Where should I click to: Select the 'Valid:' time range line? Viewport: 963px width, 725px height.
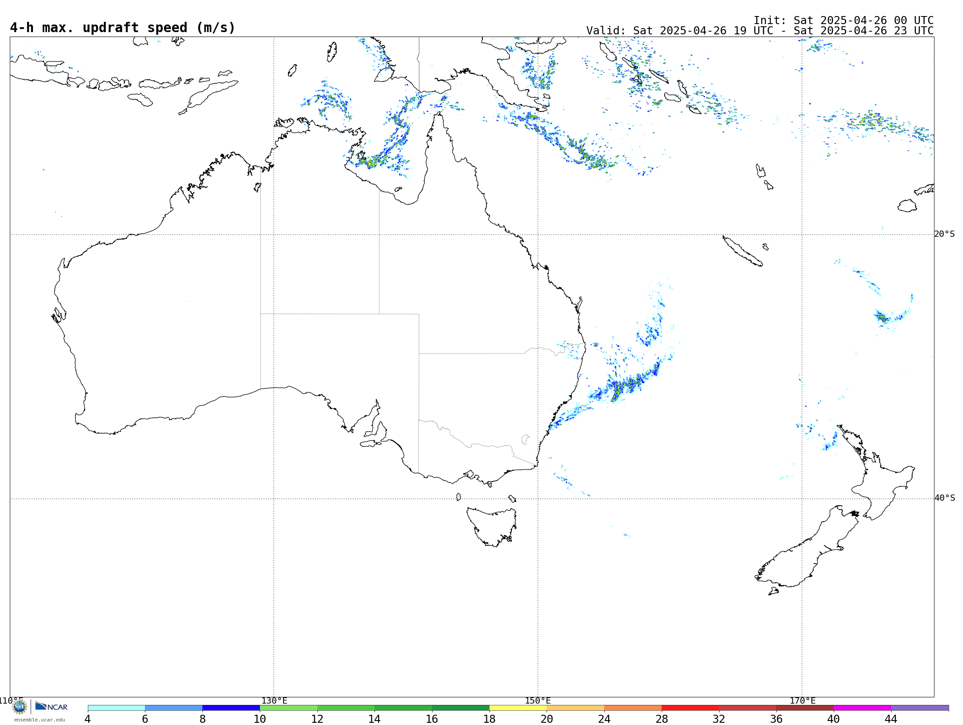pyautogui.click(x=760, y=31)
